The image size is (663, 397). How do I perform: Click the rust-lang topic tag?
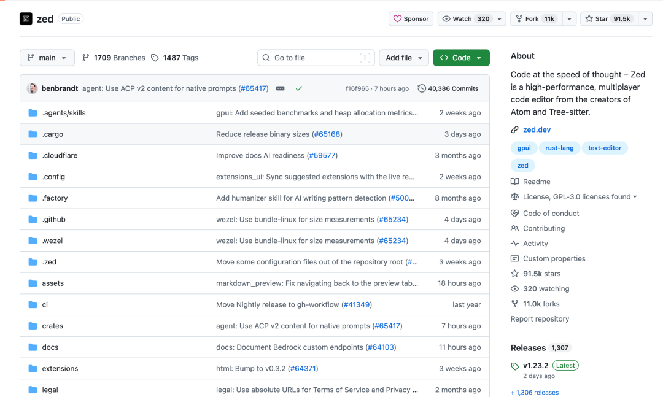pyautogui.click(x=559, y=148)
